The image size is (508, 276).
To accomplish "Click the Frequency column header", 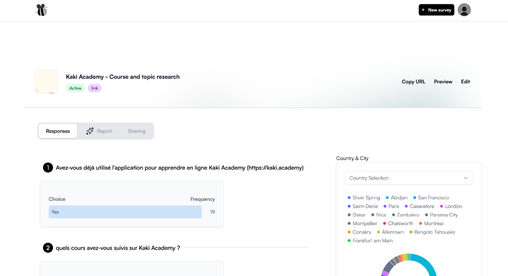I will [203, 199].
